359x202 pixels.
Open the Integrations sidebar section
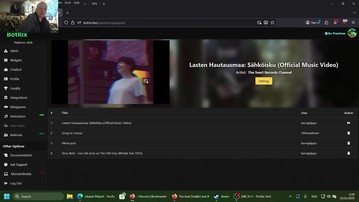(19, 98)
